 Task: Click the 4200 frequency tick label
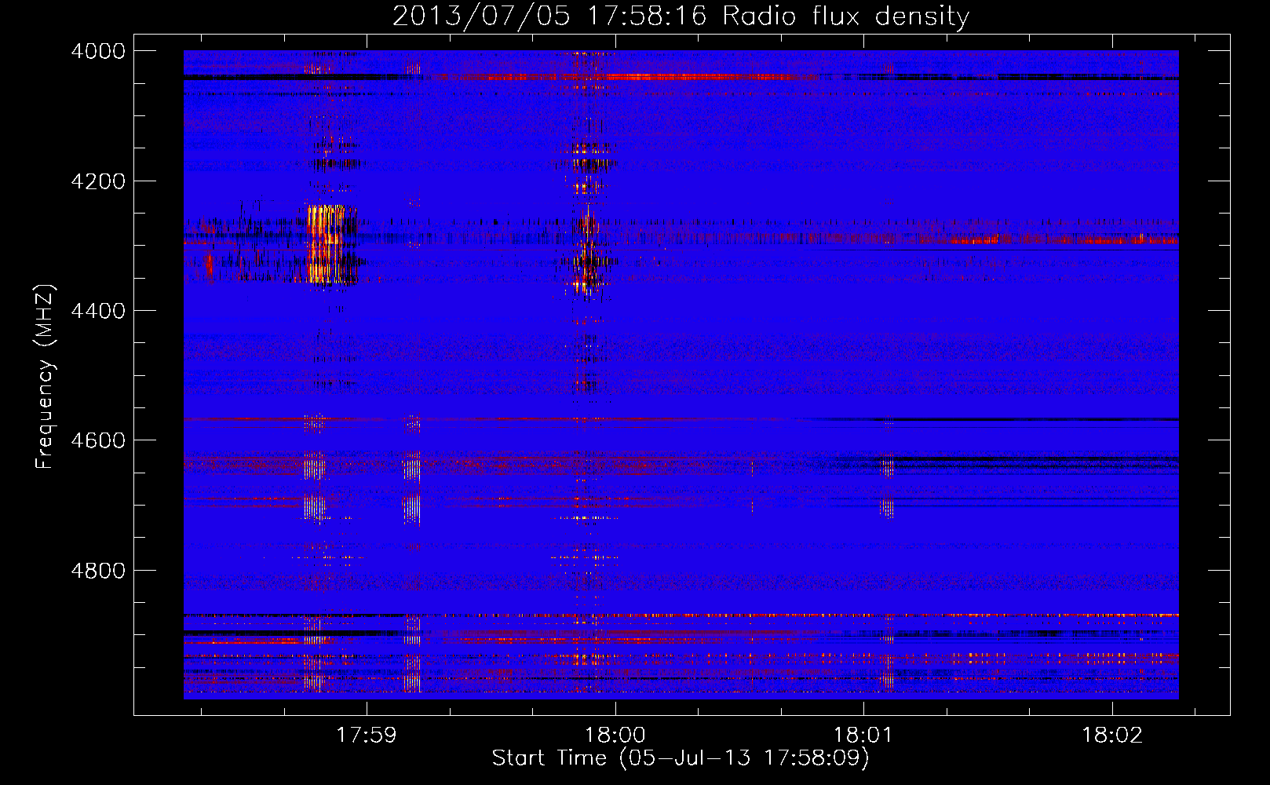98,181
